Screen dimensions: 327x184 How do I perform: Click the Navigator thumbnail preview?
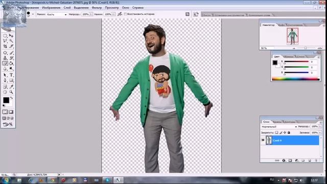pos(293,36)
